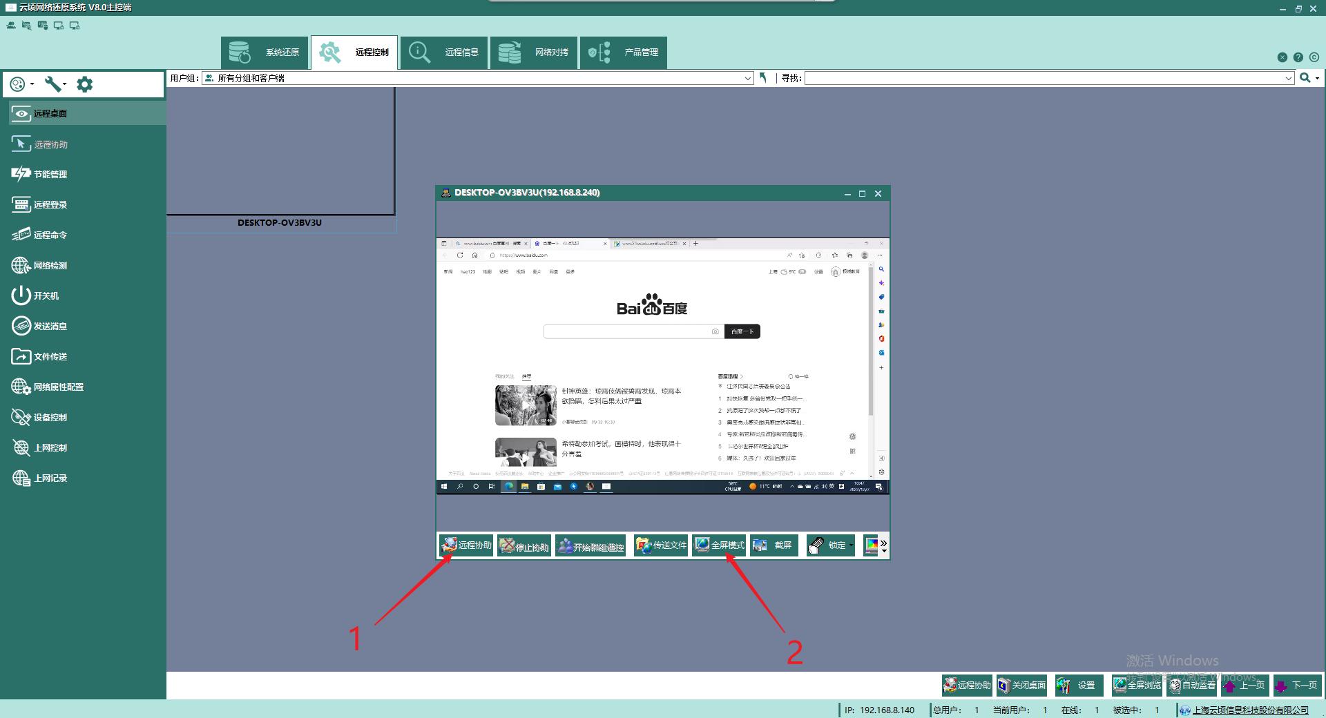
Task: Click 自动监看 in the bottom toolbar
Action: click(1191, 686)
